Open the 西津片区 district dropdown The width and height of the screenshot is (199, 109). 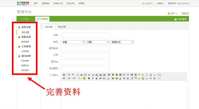122,42
